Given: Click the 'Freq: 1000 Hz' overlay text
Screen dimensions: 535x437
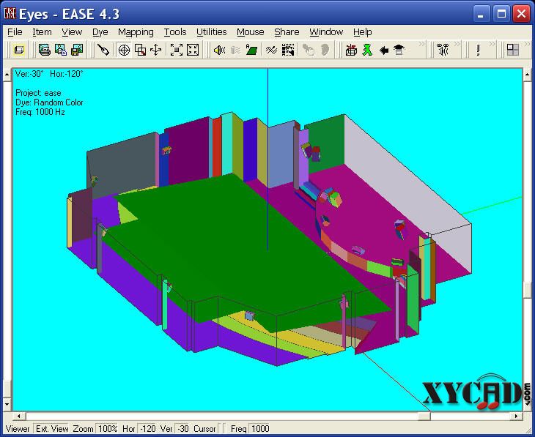Looking at the screenshot, I should tap(40, 112).
